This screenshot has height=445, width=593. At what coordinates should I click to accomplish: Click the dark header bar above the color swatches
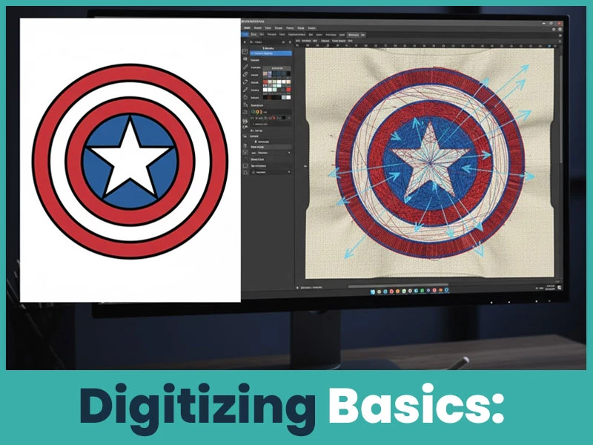tap(276, 68)
